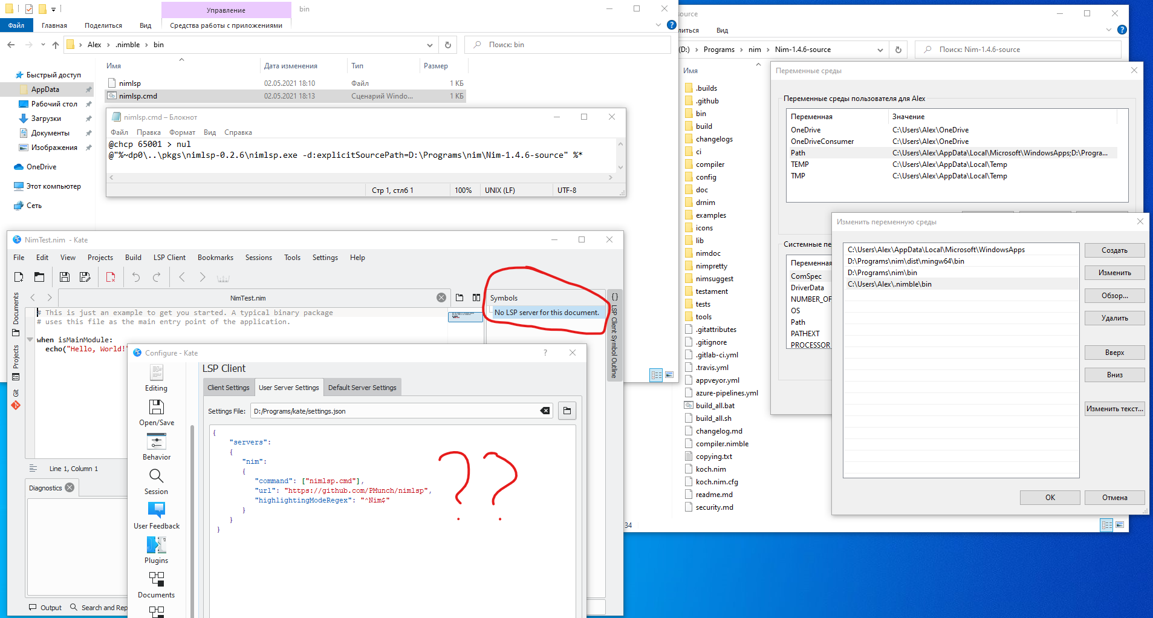Click red Close document icon in Kate toolbar

(111, 277)
